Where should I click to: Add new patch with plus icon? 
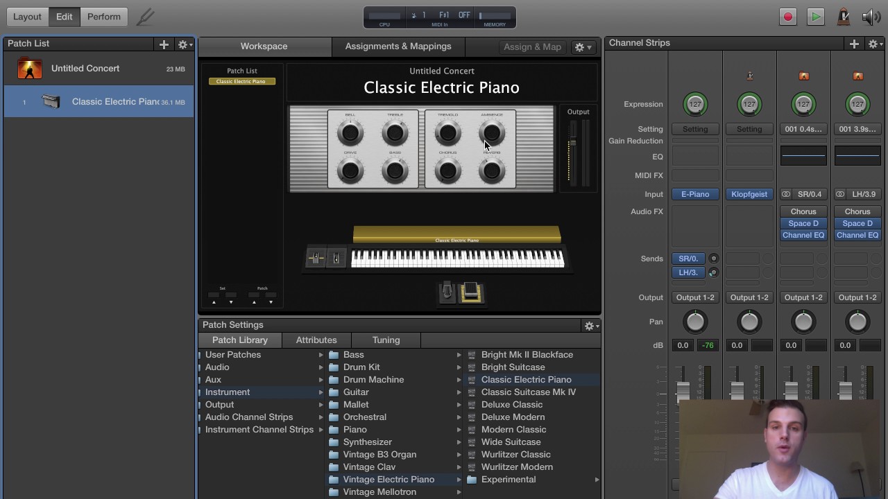click(164, 44)
